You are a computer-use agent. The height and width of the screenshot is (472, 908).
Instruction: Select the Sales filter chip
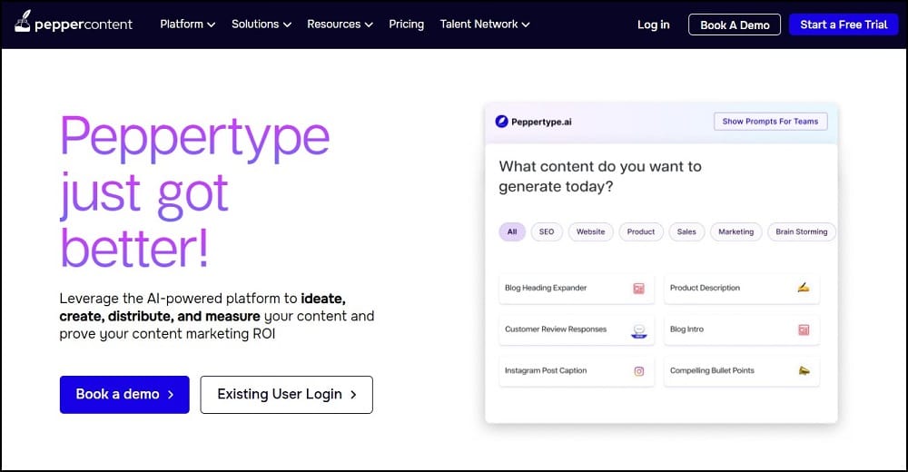tap(686, 231)
